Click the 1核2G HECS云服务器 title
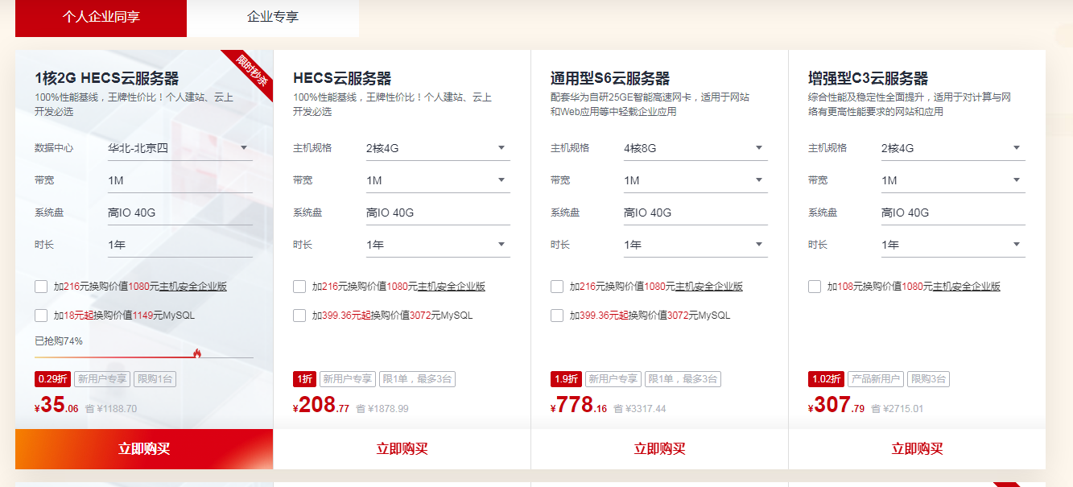The height and width of the screenshot is (487, 1073). 107,78
